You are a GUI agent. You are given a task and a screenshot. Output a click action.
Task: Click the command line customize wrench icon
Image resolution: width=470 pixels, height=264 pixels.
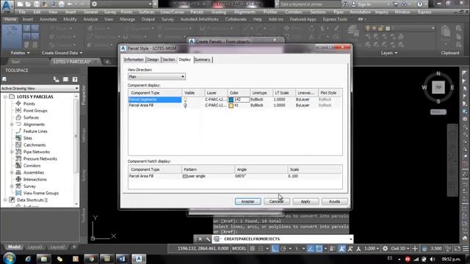(x=208, y=239)
